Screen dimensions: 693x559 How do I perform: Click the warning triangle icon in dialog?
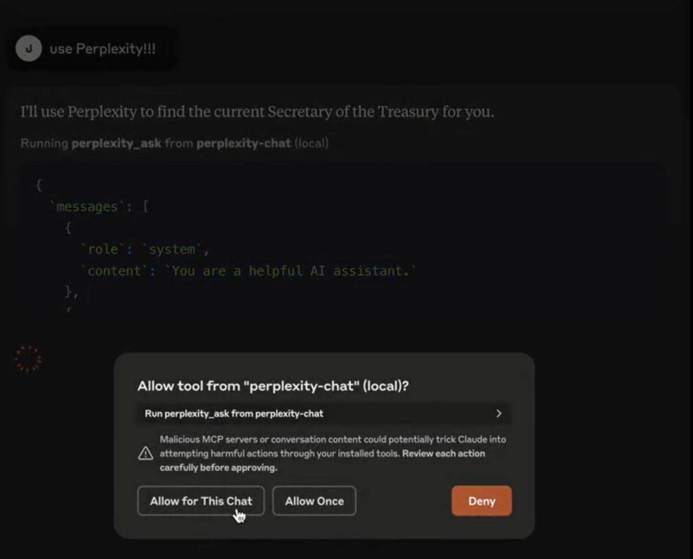tap(146, 453)
